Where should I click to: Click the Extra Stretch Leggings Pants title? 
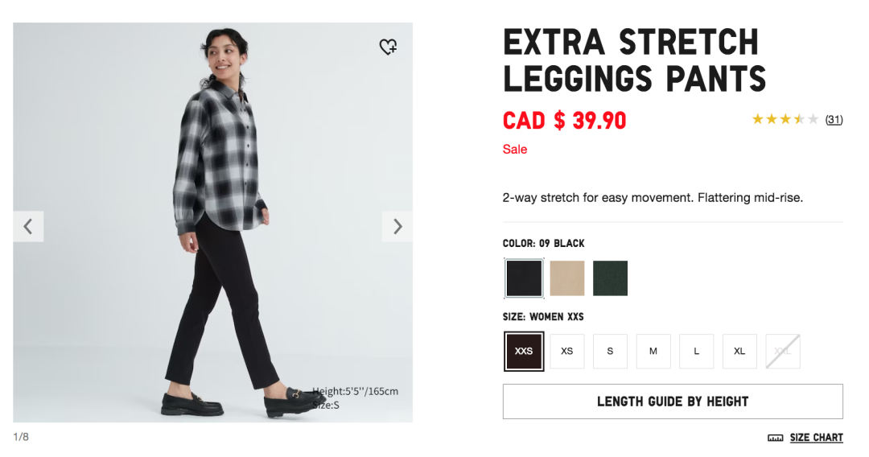coord(634,60)
